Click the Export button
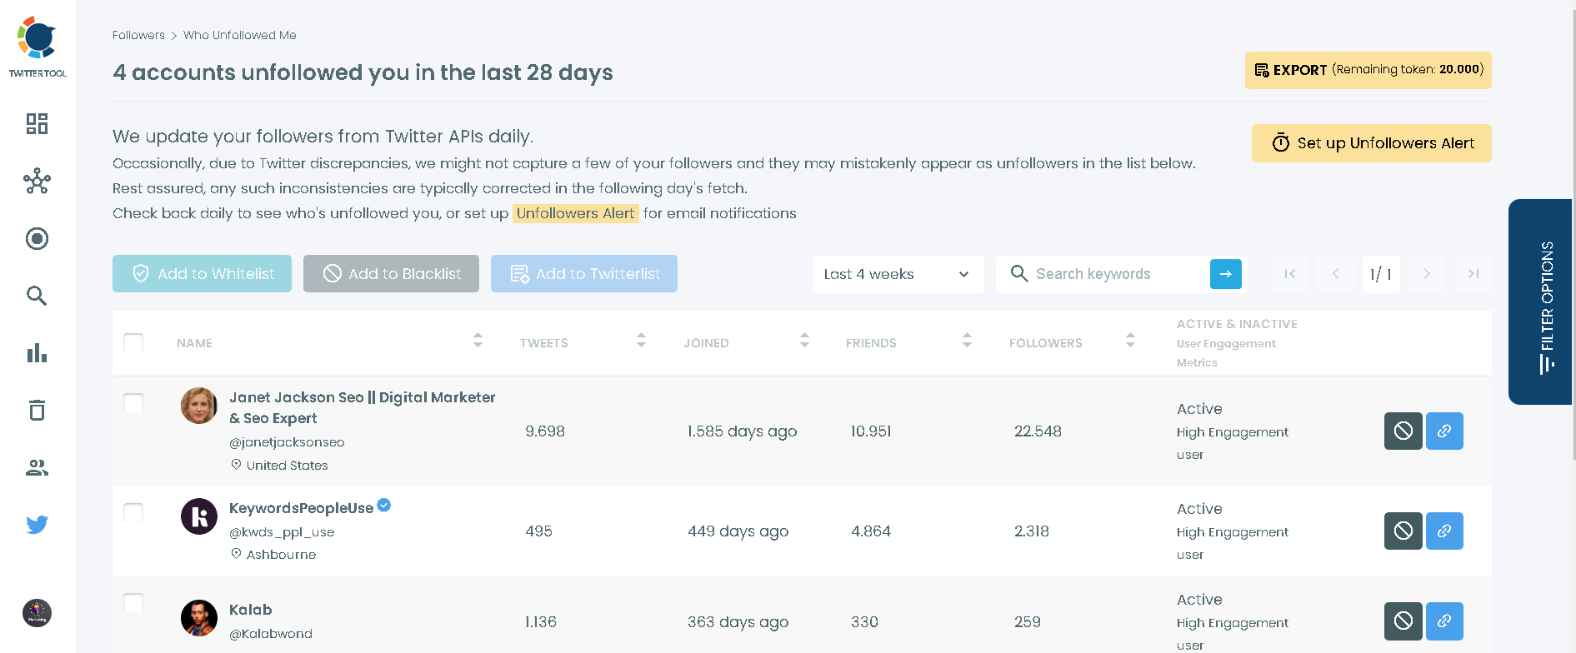The image size is (1576, 653). (1368, 70)
